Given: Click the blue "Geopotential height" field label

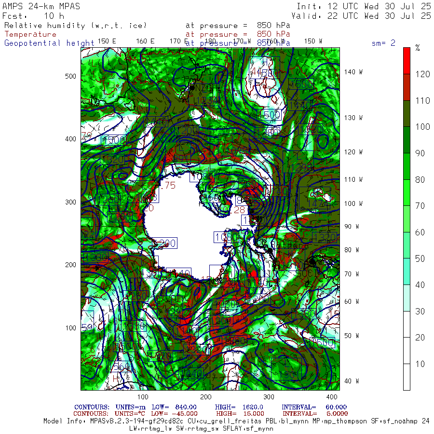Looking at the screenshot, I should [x=49, y=43].
